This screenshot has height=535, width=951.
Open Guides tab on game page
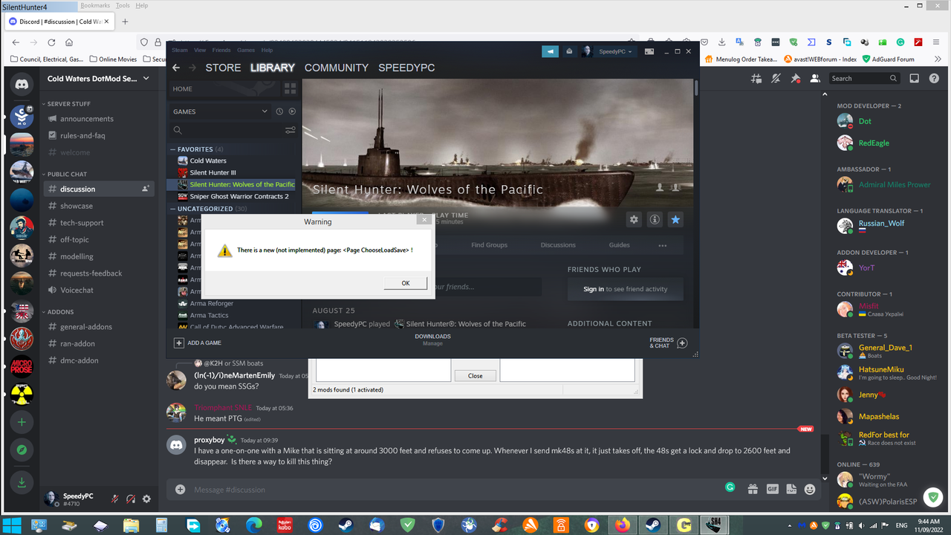[x=619, y=245]
